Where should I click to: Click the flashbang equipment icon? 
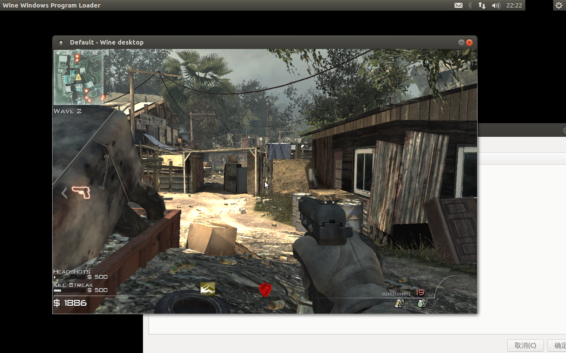[400, 303]
